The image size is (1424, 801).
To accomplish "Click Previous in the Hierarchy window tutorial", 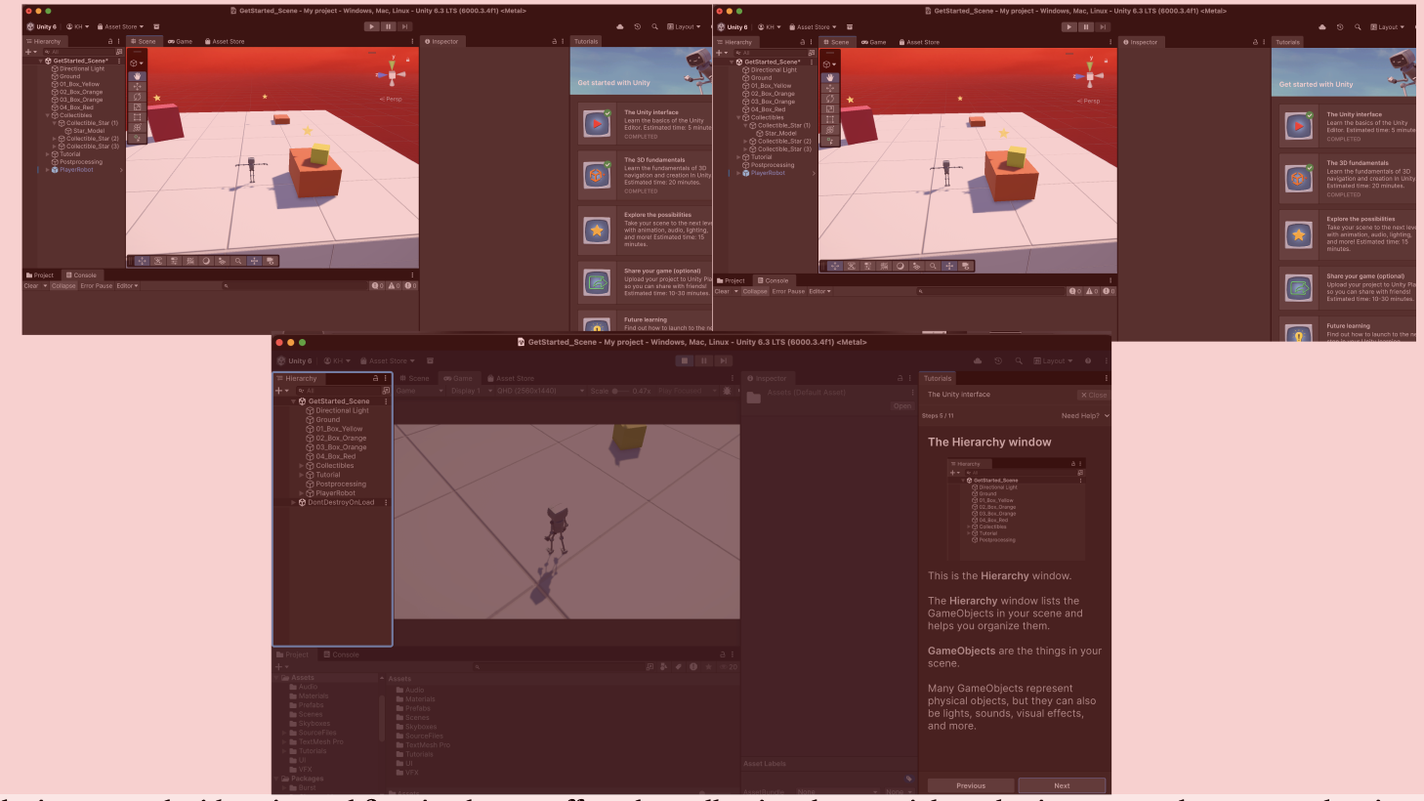I will pyautogui.click(x=970, y=785).
